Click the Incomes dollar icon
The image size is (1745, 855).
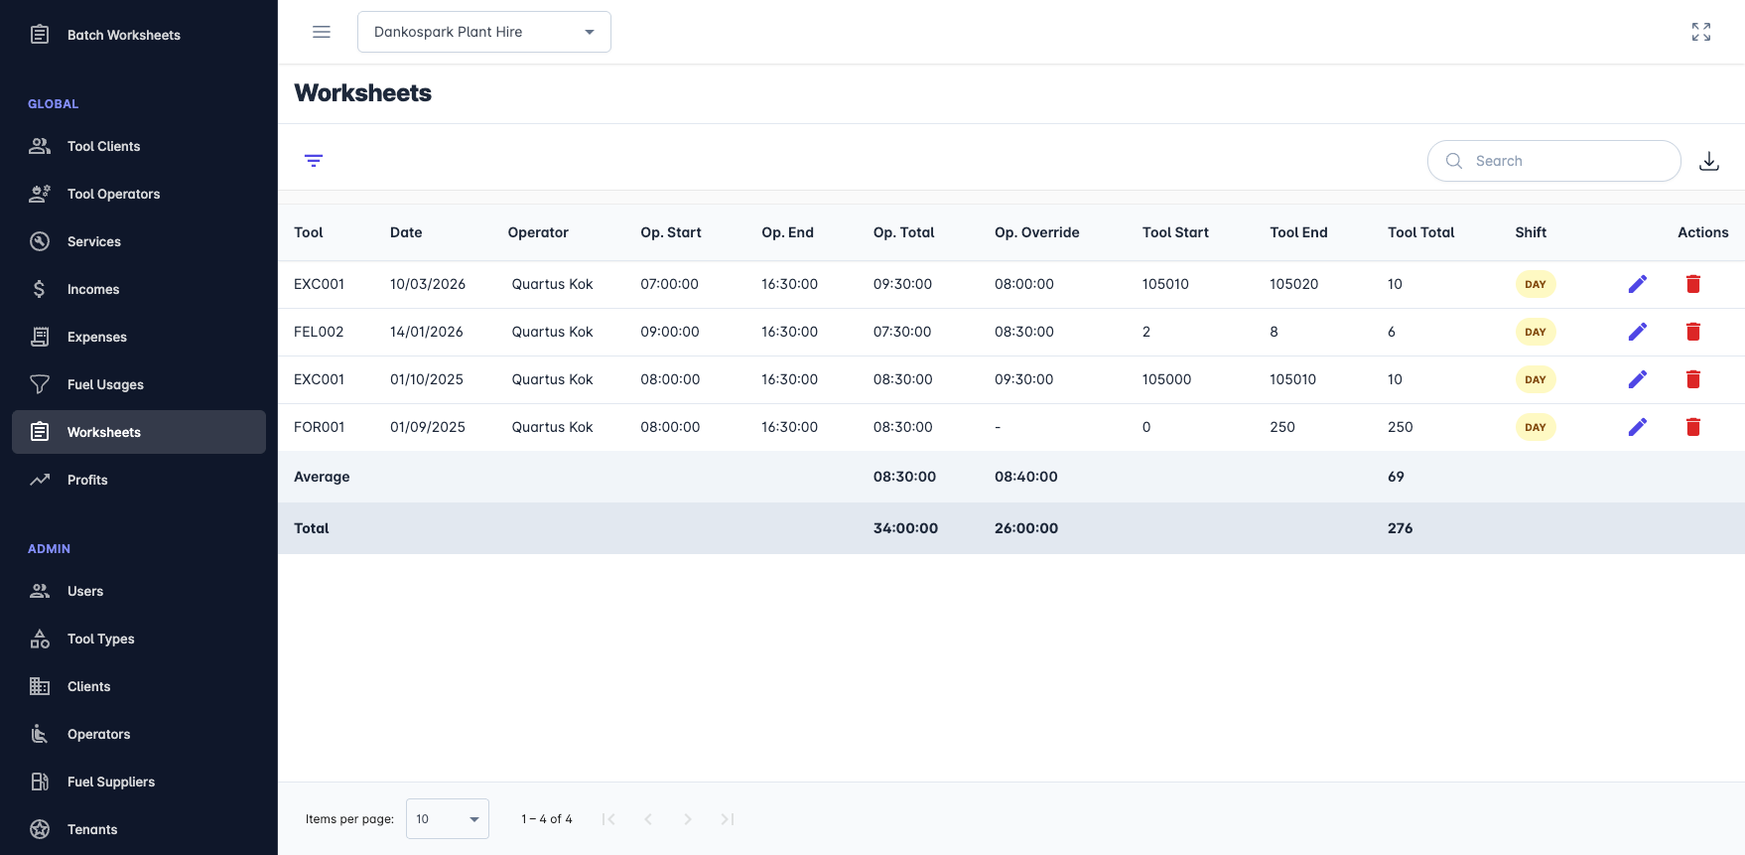pyautogui.click(x=40, y=289)
